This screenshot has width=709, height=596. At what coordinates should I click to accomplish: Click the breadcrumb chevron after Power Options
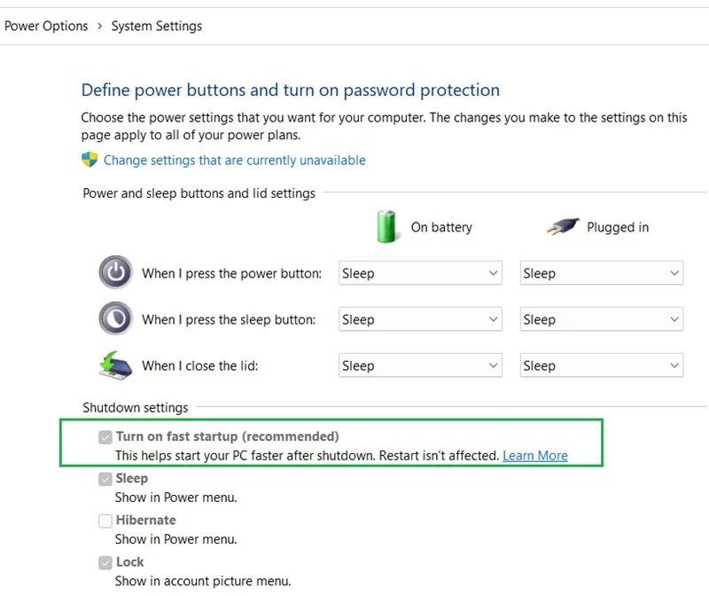(100, 27)
